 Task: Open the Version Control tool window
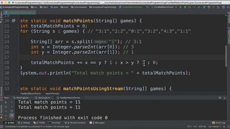[75, 123]
